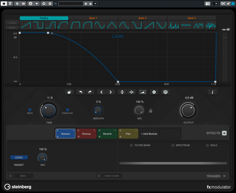Open the info panel with i icon
The image size is (236, 193).
[x=212, y=92]
